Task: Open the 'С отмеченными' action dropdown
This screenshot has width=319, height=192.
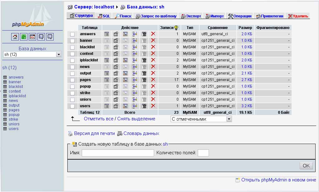Action: click(x=201, y=119)
